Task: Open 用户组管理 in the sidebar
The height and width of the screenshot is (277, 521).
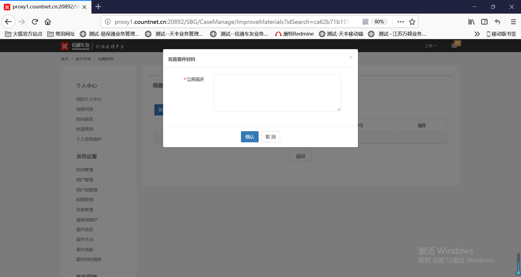Action: click(87, 190)
